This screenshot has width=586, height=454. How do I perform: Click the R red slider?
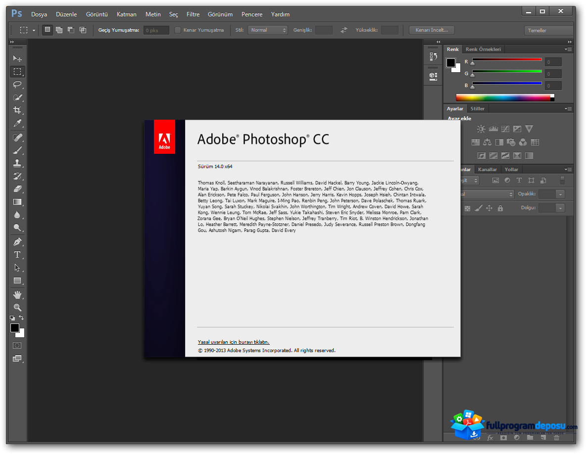point(507,59)
